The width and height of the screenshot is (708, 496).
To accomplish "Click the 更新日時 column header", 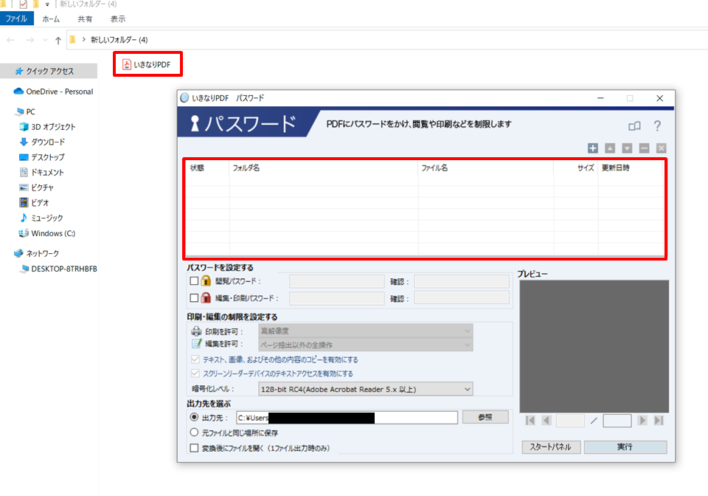I will pyautogui.click(x=631, y=168).
